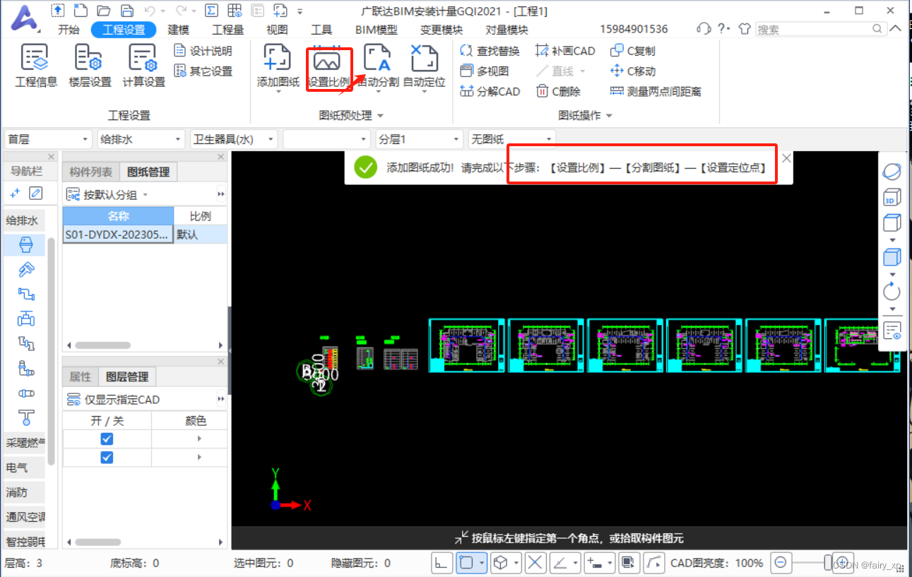Click the 设计说明 button
The image size is (912, 577).
pos(203,51)
